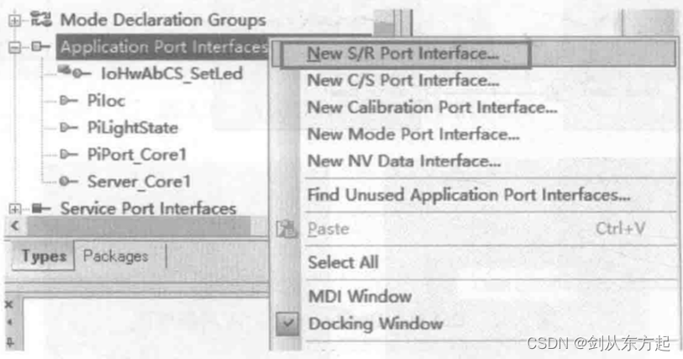The width and height of the screenshot is (683, 359).
Task: Click the PiPort_Core1 interface icon
Action: tap(70, 155)
